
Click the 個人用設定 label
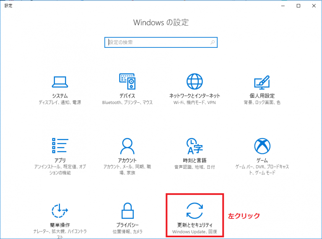pos(262,96)
